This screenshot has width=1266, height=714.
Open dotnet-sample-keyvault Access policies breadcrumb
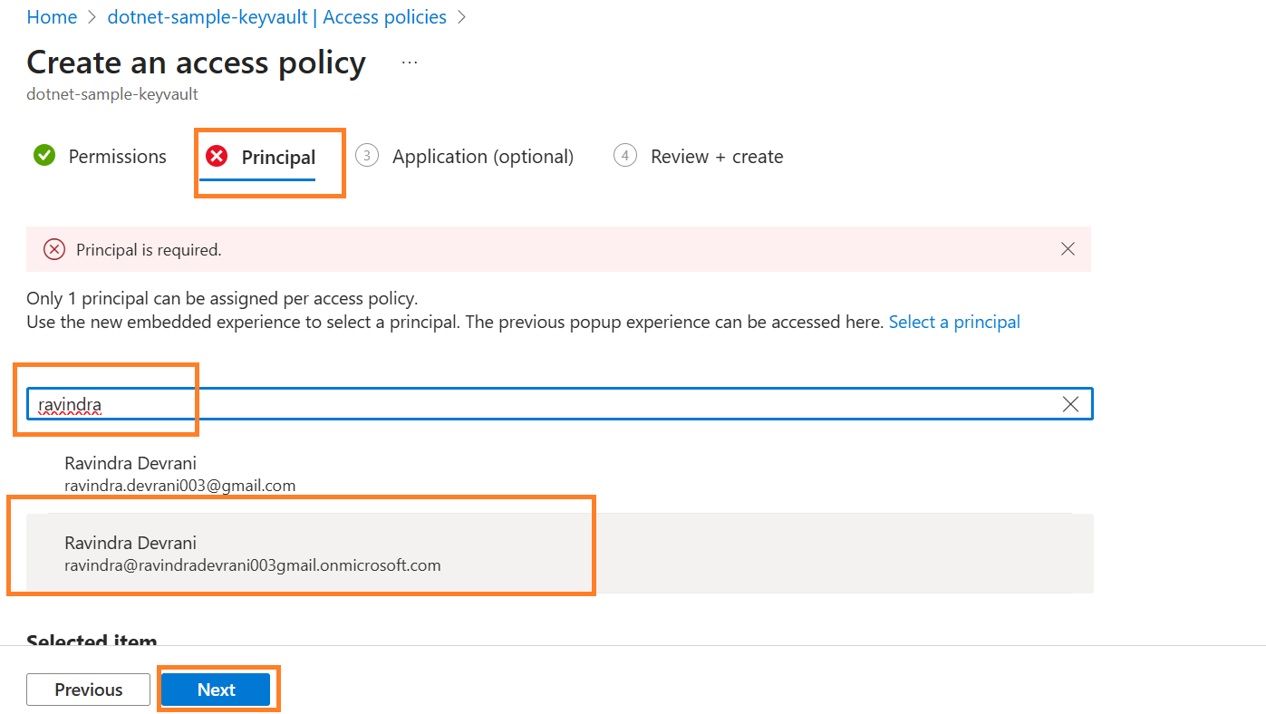click(x=276, y=17)
